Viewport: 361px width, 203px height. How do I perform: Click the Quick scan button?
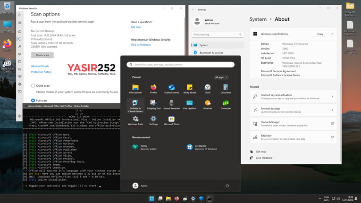point(42,55)
